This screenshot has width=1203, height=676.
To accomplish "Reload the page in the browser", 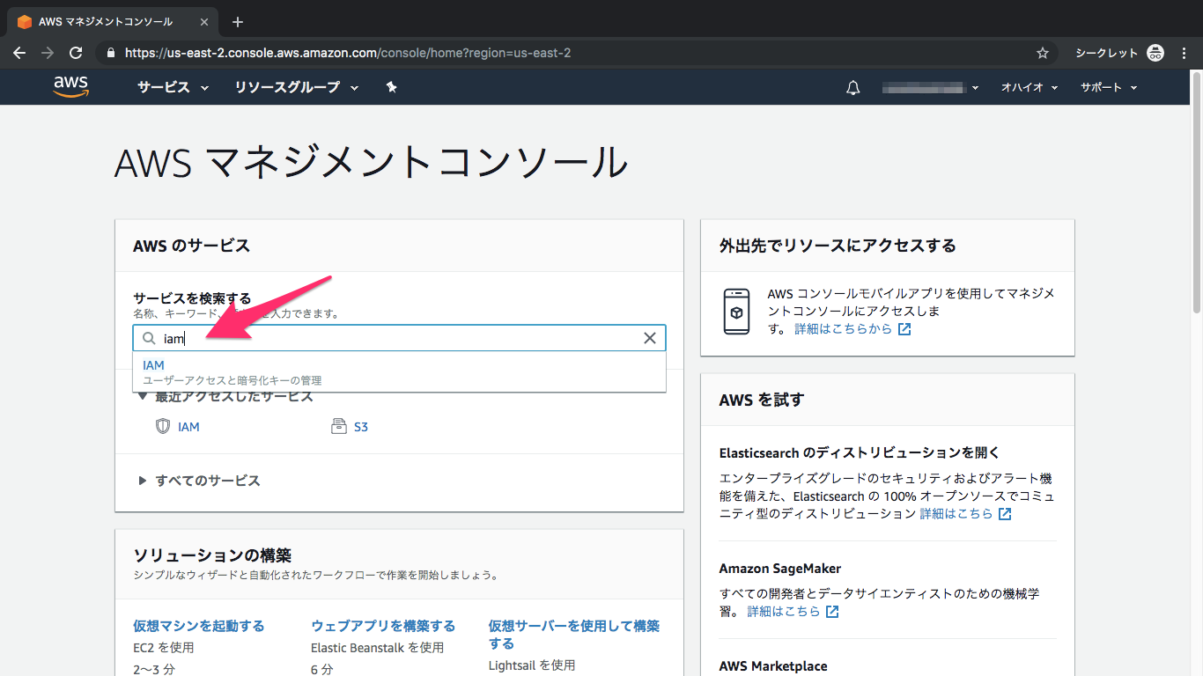I will coord(76,53).
